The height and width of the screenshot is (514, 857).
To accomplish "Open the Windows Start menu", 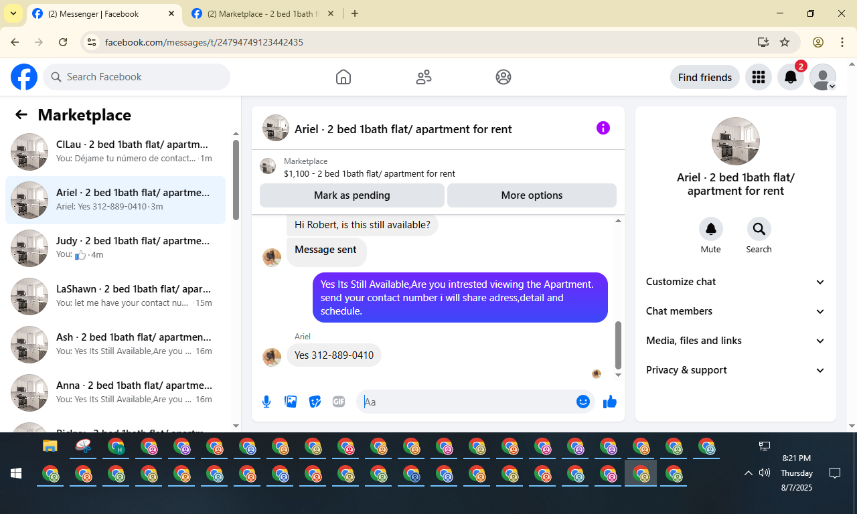I will (16, 474).
